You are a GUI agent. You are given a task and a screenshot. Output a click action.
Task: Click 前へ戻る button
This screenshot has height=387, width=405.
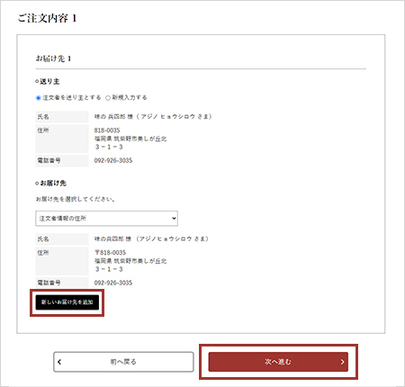[123, 362]
